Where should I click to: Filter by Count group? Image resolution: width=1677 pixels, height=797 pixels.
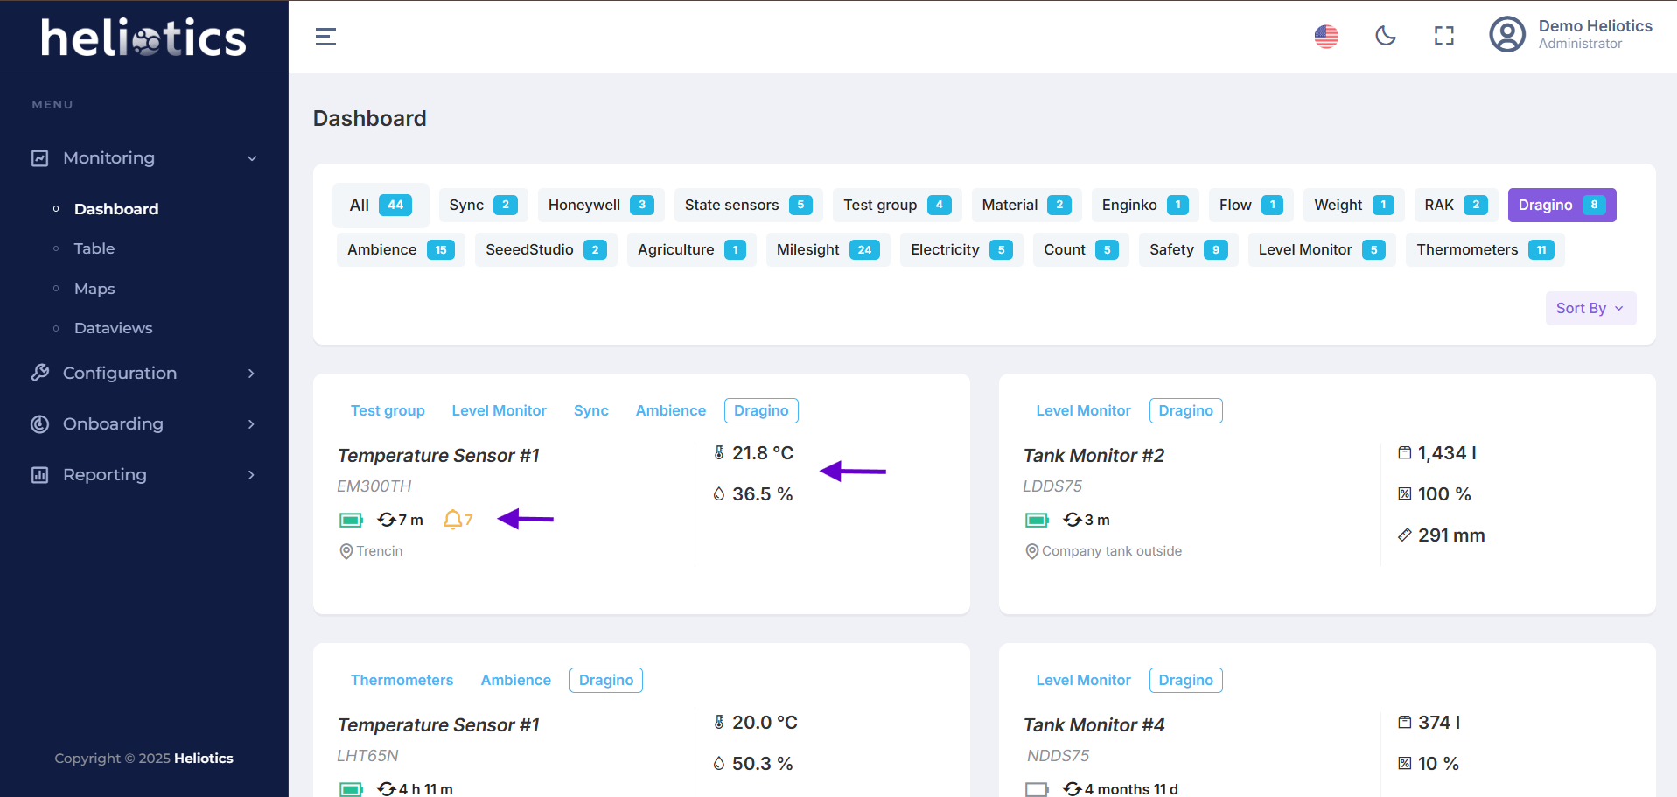coord(1080,249)
